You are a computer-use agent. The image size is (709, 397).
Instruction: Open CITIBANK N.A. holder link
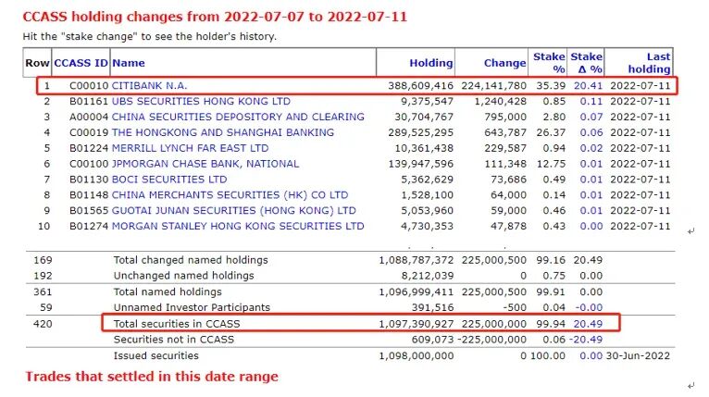149,85
